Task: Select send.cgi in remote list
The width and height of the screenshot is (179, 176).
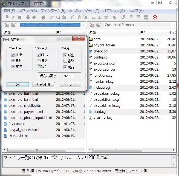Action: pyautogui.click(x=100, y=112)
